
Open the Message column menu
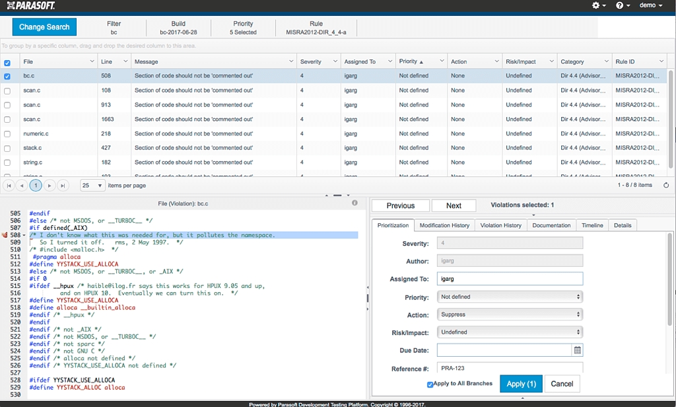(x=291, y=61)
